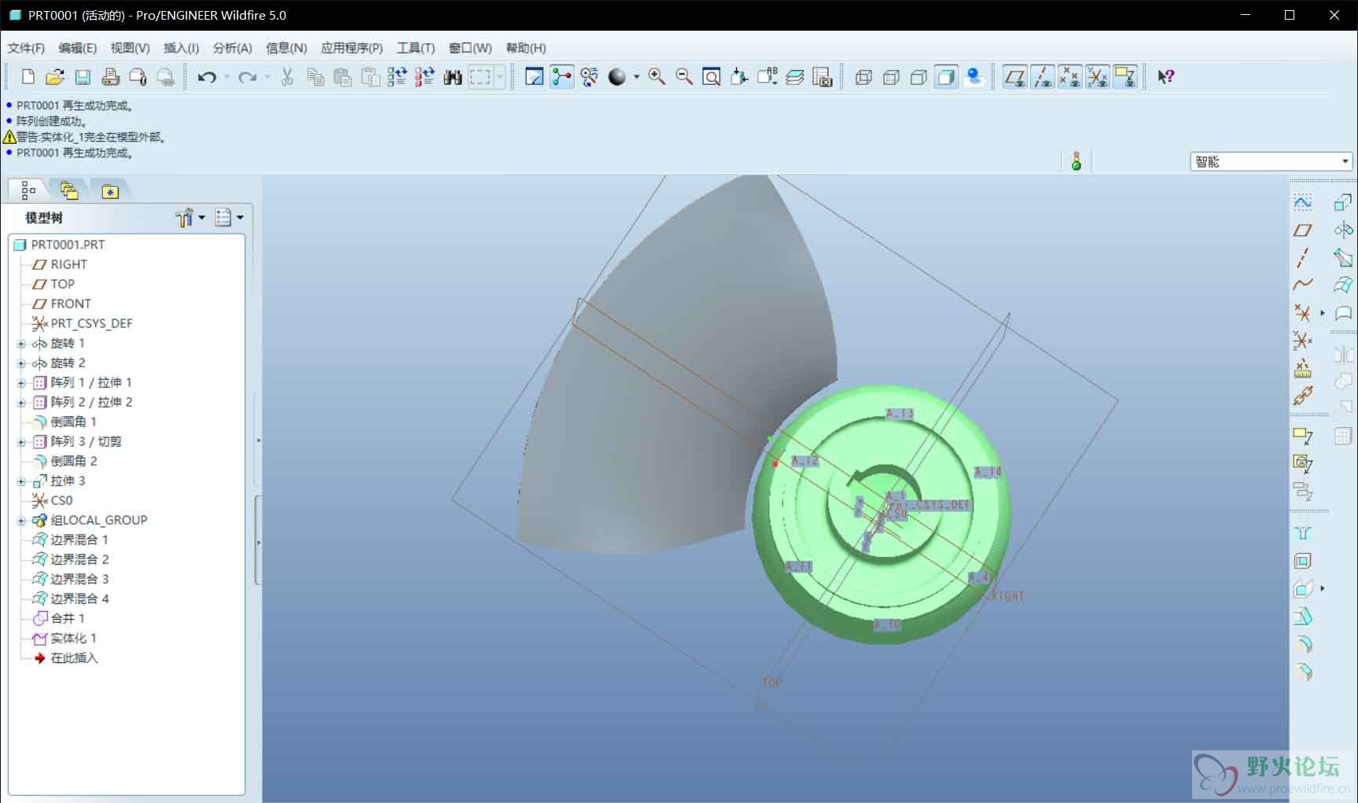This screenshot has height=803, width=1358.
Task: Toggle datum axes display
Action: click(x=1043, y=77)
